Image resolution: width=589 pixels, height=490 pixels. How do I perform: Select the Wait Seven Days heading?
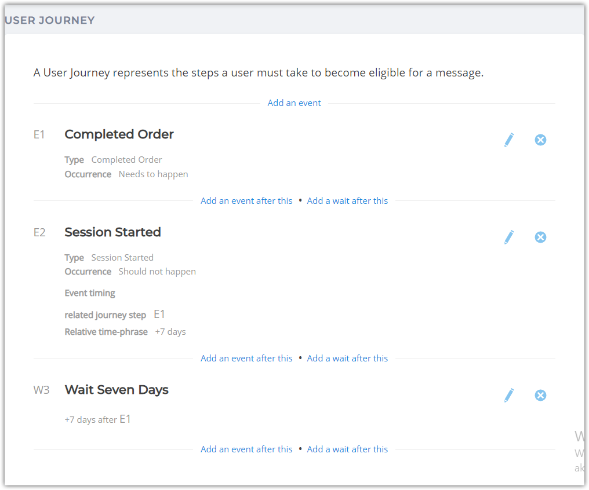pyautogui.click(x=117, y=390)
